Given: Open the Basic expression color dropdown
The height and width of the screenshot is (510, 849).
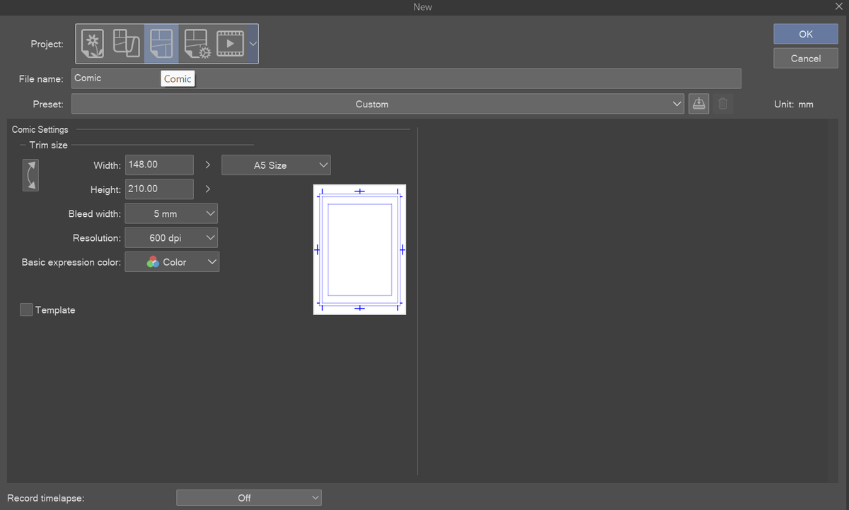Looking at the screenshot, I should pos(172,262).
